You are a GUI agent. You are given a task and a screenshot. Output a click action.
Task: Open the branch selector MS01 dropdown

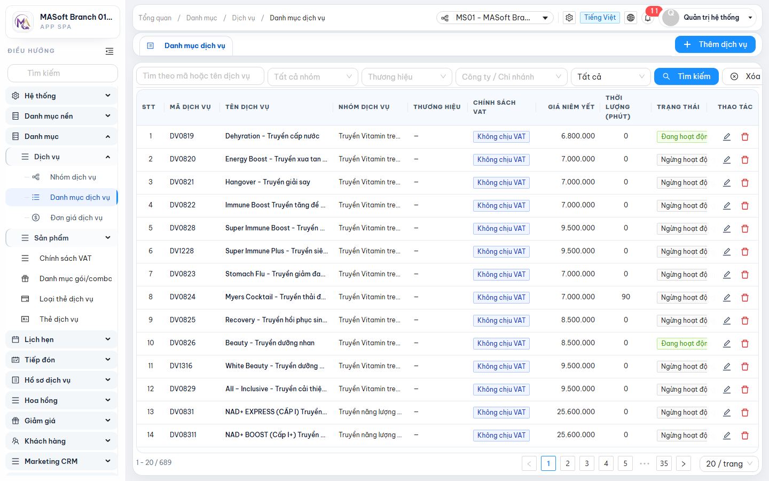click(x=495, y=18)
